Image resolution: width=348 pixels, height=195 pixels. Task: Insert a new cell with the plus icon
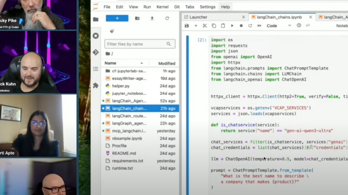pos(196,26)
